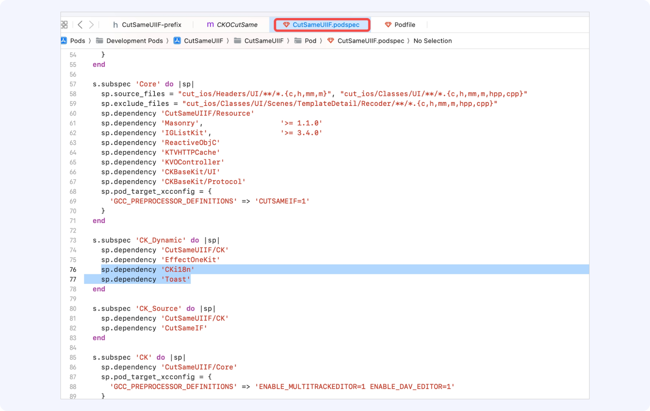Select the CutSameUIIF.podspec tab
This screenshot has height=411, width=650.
coord(322,25)
